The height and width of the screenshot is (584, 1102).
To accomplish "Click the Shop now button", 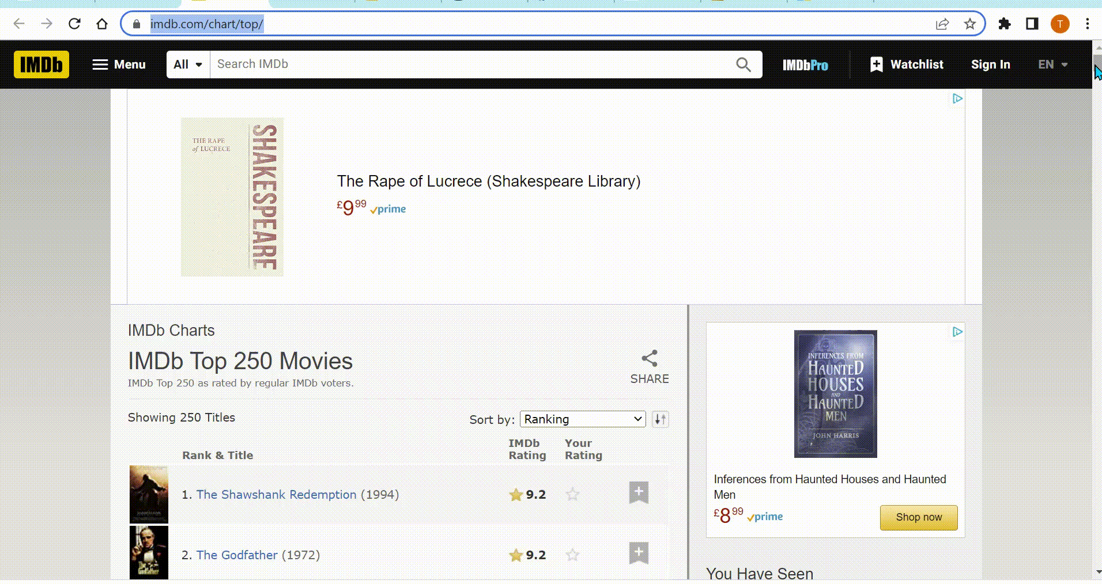I will (919, 517).
